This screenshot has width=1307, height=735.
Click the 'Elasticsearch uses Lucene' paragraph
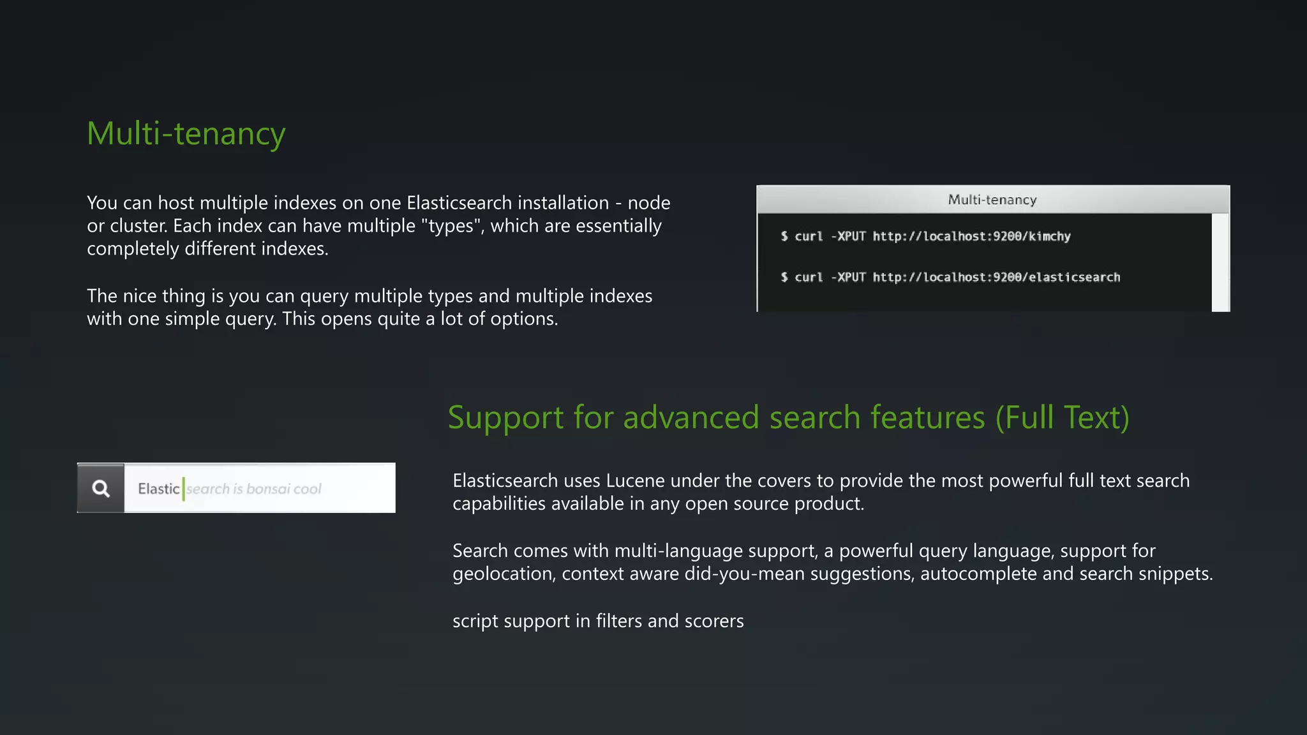click(821, 492)
